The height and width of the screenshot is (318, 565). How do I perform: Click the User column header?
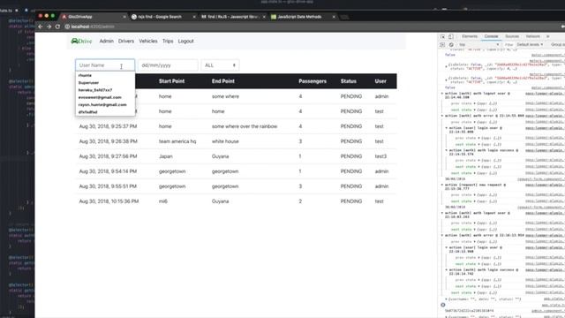pos(380,81)
